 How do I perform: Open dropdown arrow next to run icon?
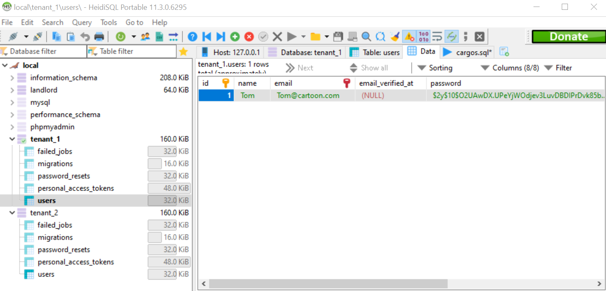point(303,37)
